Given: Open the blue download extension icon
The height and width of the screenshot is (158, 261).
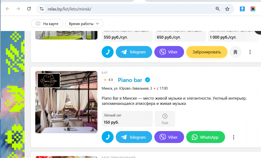Looking at the screenshot, I should point(242,9).
